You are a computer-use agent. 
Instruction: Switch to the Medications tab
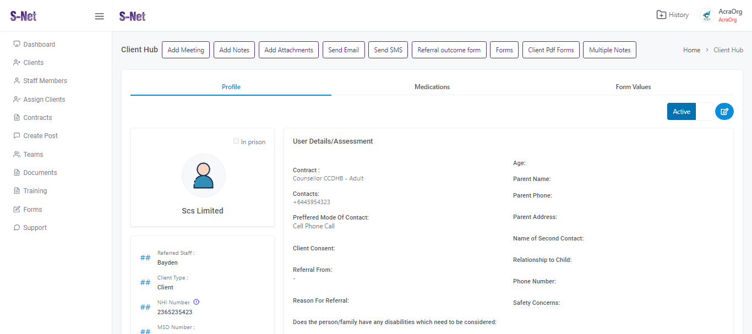pyautogui.click(x=432, y=87)
